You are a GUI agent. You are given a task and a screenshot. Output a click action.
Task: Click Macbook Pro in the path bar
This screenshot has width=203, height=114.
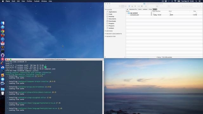click(x=133, y=9)
